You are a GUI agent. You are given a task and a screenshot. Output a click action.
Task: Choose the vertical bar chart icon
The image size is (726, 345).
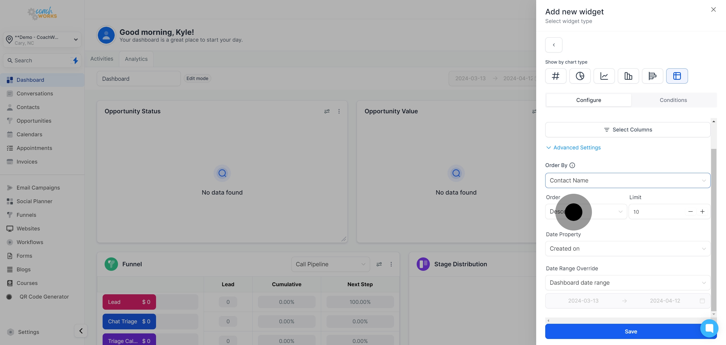[x=628, y=76]
